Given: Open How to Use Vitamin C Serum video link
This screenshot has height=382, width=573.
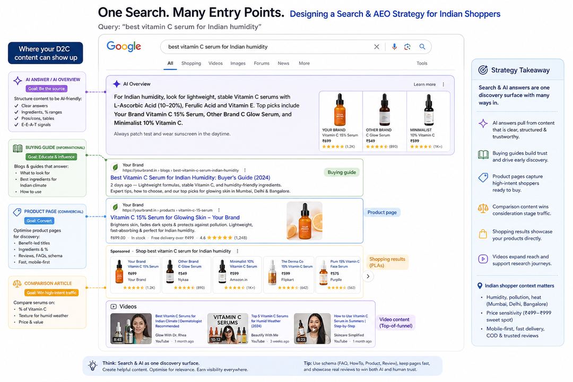Looking at the screenshot, I should tap(351, 321).
